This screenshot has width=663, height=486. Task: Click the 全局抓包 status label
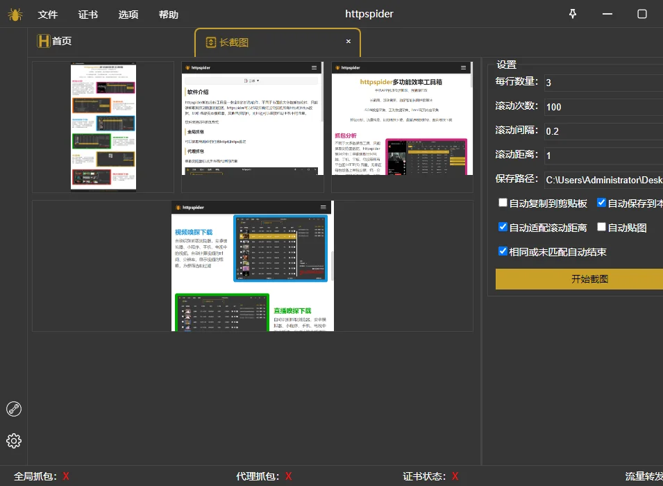pos(35,476)
